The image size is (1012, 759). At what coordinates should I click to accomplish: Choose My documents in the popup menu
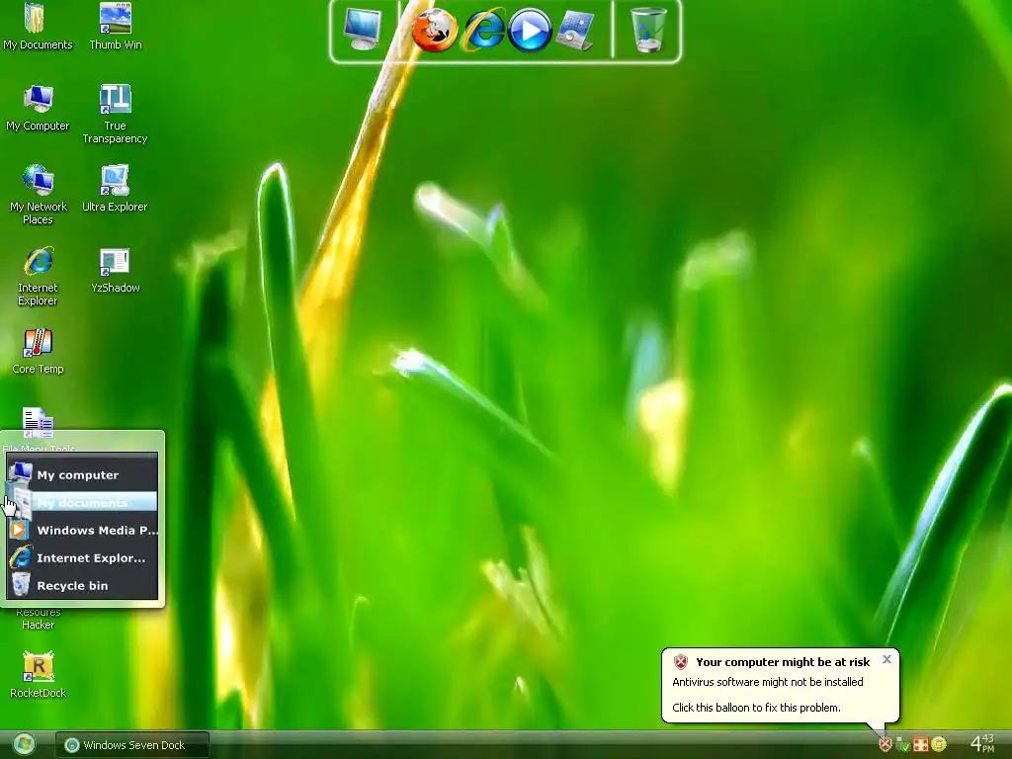coord(82,503)
